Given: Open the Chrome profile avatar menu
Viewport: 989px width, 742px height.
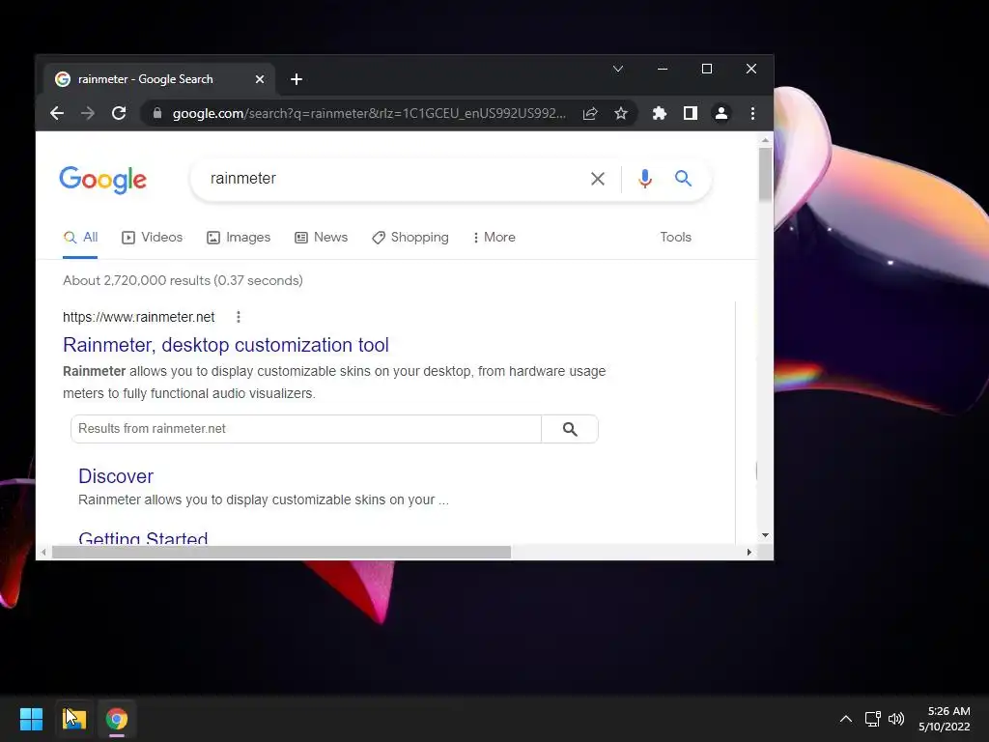Looking at the screenshot, I should pyautogui.click(x=721, y=114).
